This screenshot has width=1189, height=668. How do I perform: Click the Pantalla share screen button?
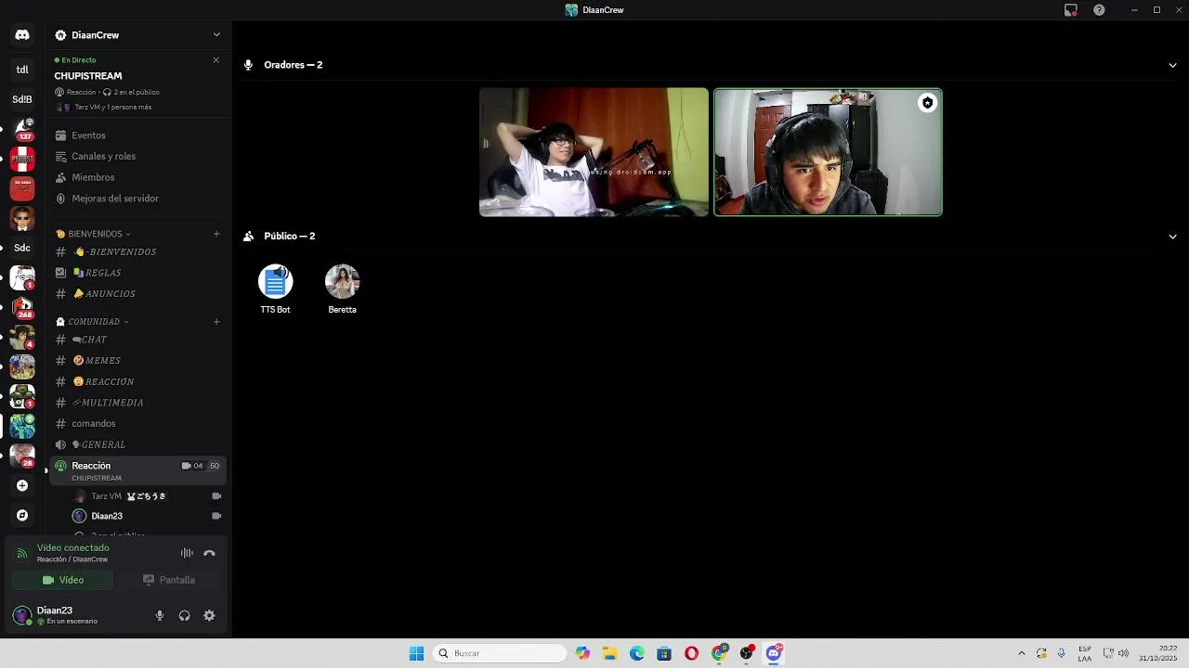(169, 580)
